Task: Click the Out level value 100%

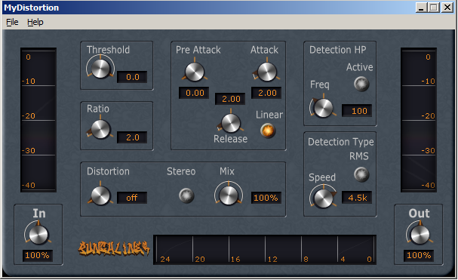Action: click(x=419, y=255)
